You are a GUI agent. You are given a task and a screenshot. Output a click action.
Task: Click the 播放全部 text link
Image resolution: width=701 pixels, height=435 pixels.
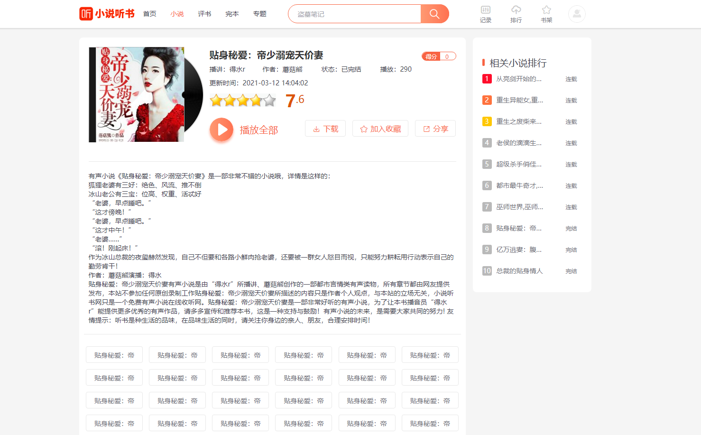pos(258,130)
